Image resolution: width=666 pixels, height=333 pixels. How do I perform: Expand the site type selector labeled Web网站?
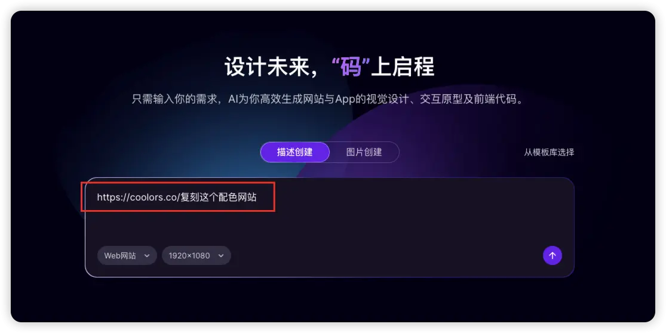pos(127,256)
